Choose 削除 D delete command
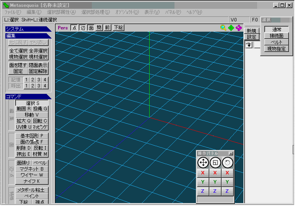 pyautogui.click(x=23, y=148)
